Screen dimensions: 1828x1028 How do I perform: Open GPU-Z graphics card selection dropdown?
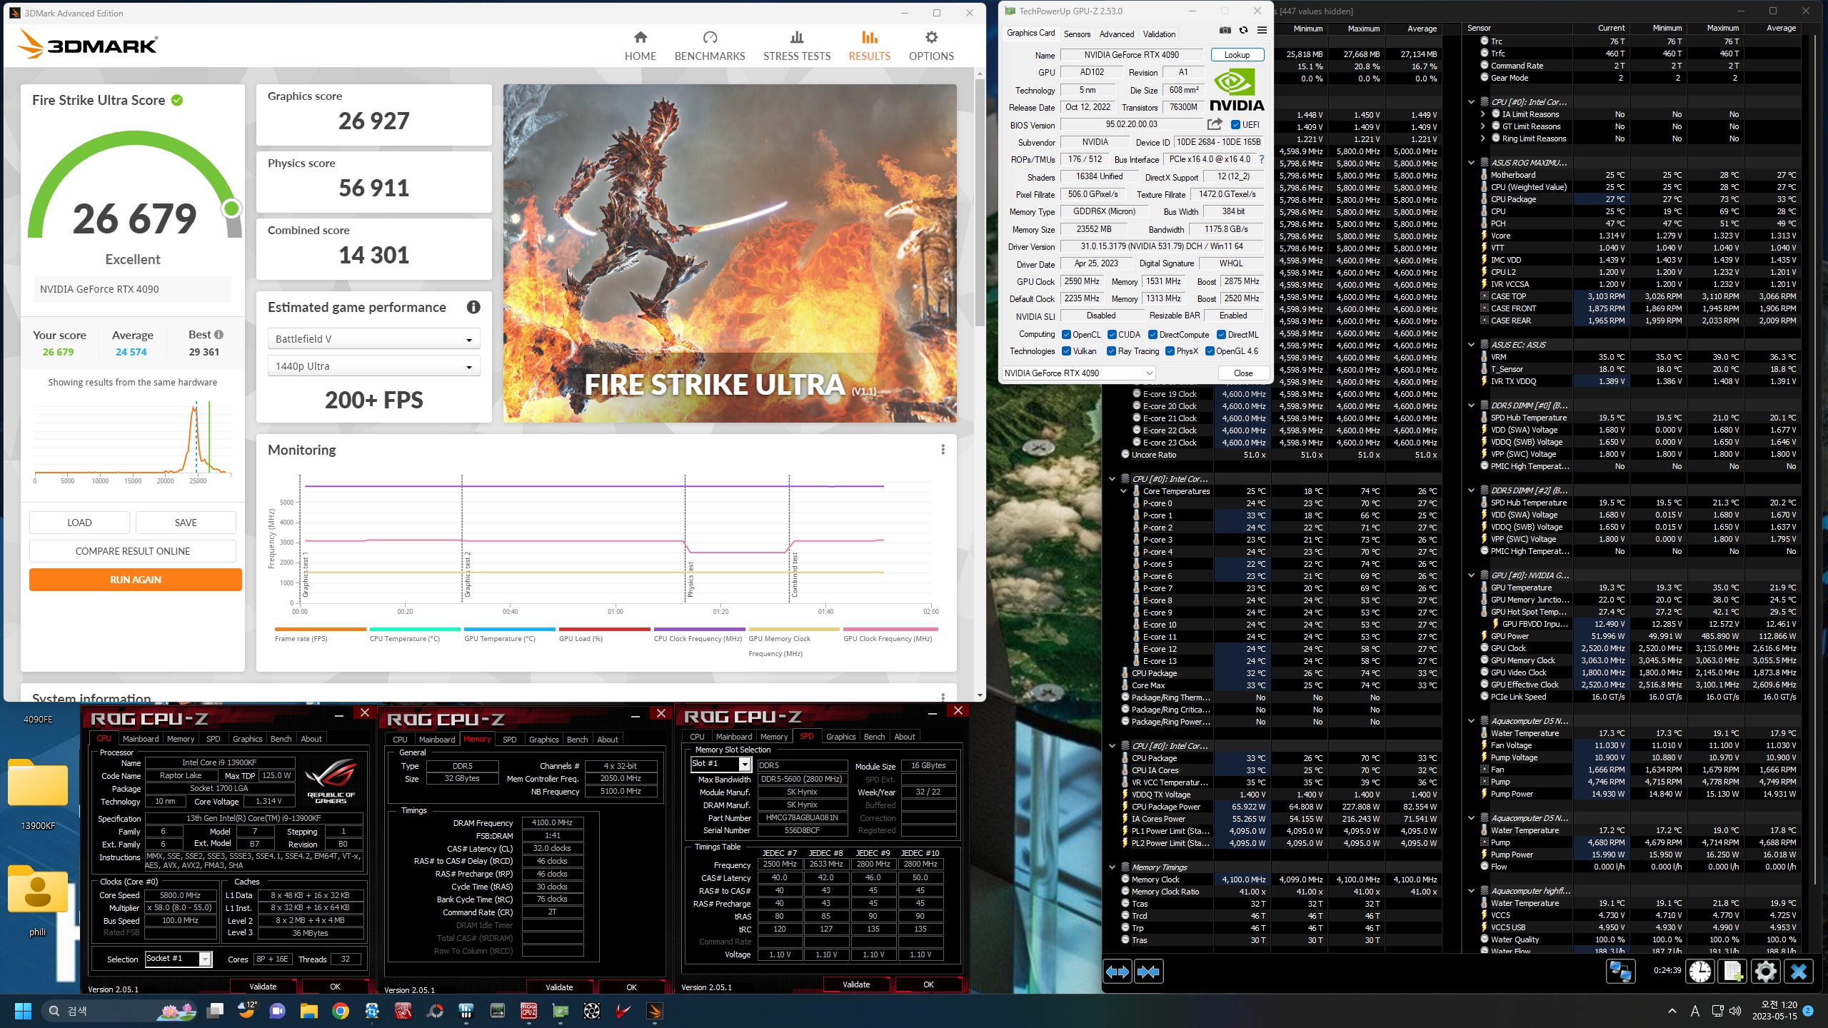pos(1078,373)
